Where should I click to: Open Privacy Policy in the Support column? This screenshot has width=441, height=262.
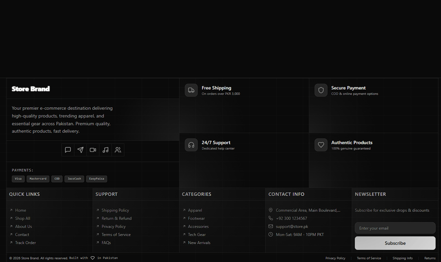pos(114,226)
